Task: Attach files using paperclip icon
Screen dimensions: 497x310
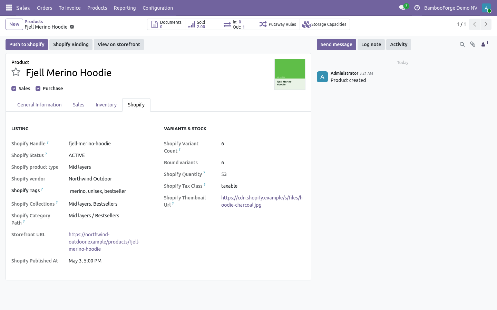Action: (473, 44)
